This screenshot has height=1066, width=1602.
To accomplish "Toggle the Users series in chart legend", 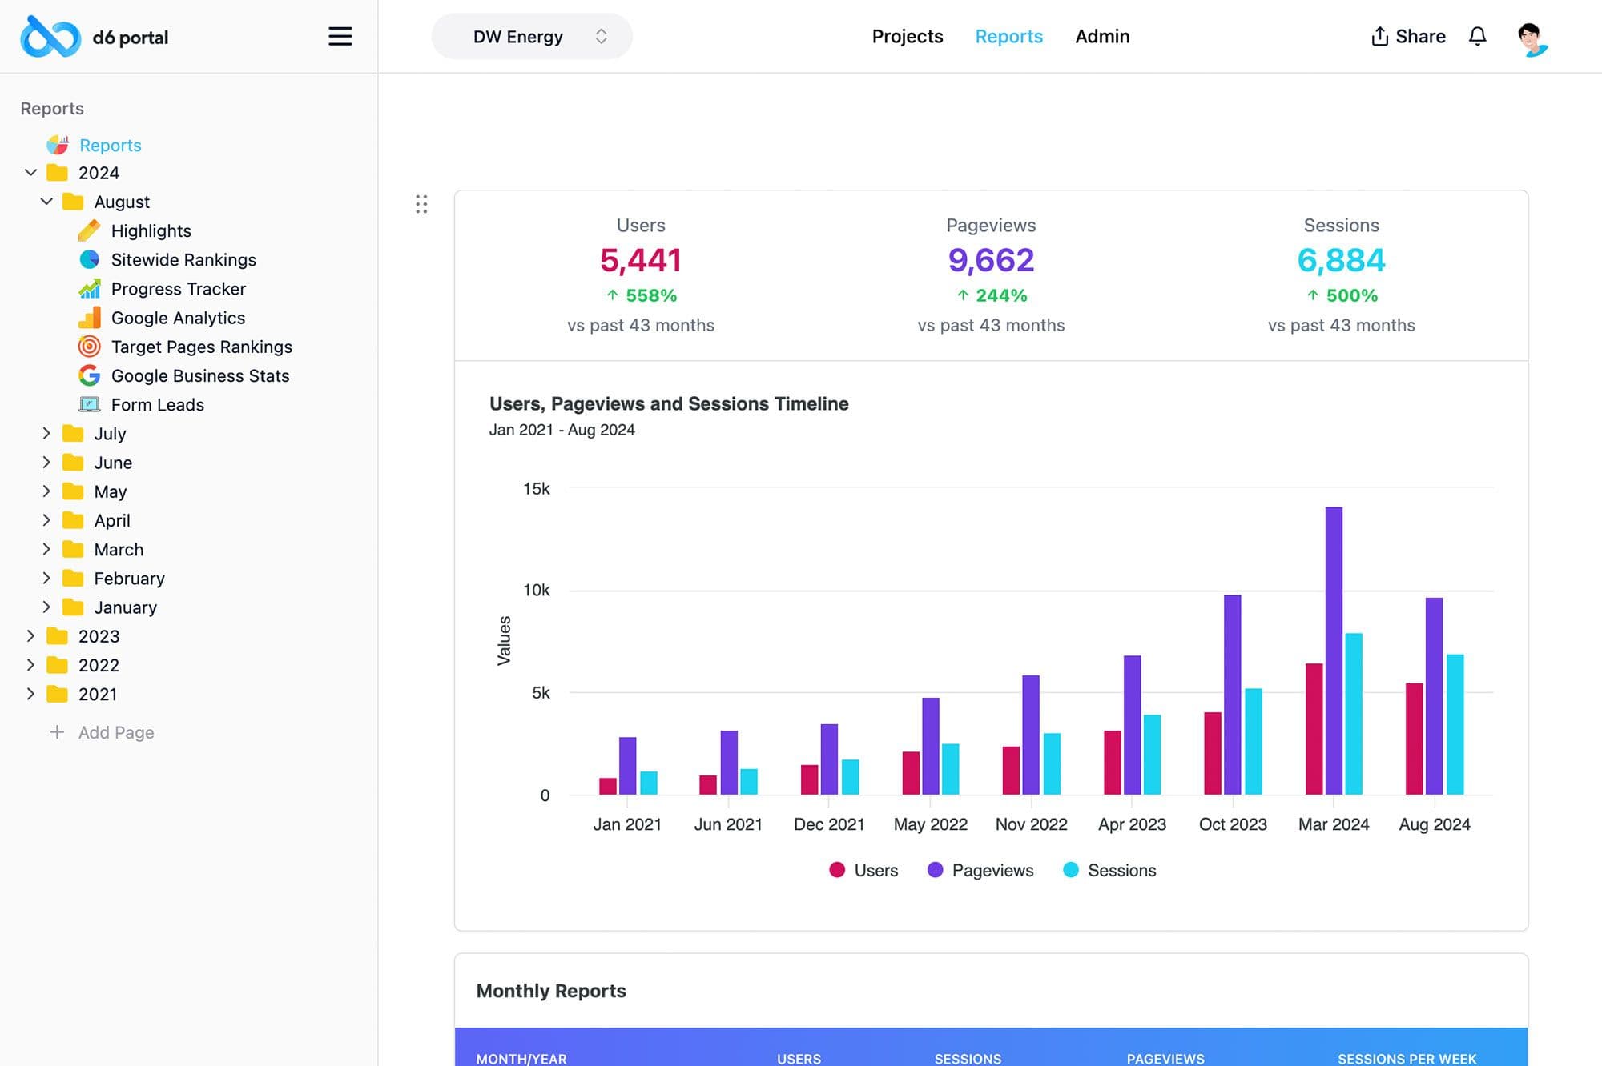I will point(863,870).
